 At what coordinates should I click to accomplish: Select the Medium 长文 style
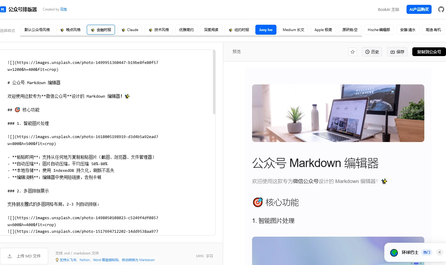293,30
